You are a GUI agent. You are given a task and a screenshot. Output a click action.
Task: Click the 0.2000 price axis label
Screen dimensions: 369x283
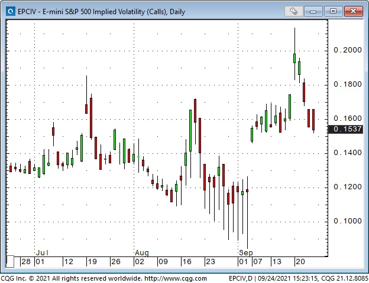[x=348, y=50]
